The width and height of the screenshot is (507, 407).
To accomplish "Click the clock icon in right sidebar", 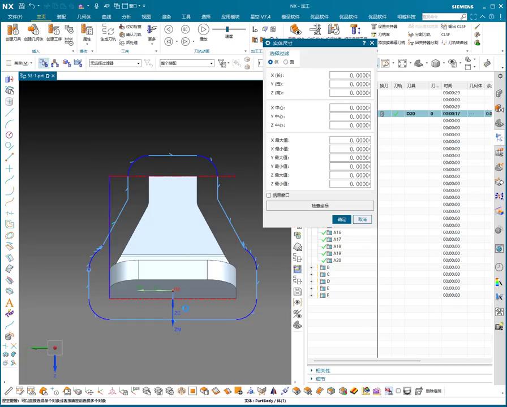I will [499, 267].
